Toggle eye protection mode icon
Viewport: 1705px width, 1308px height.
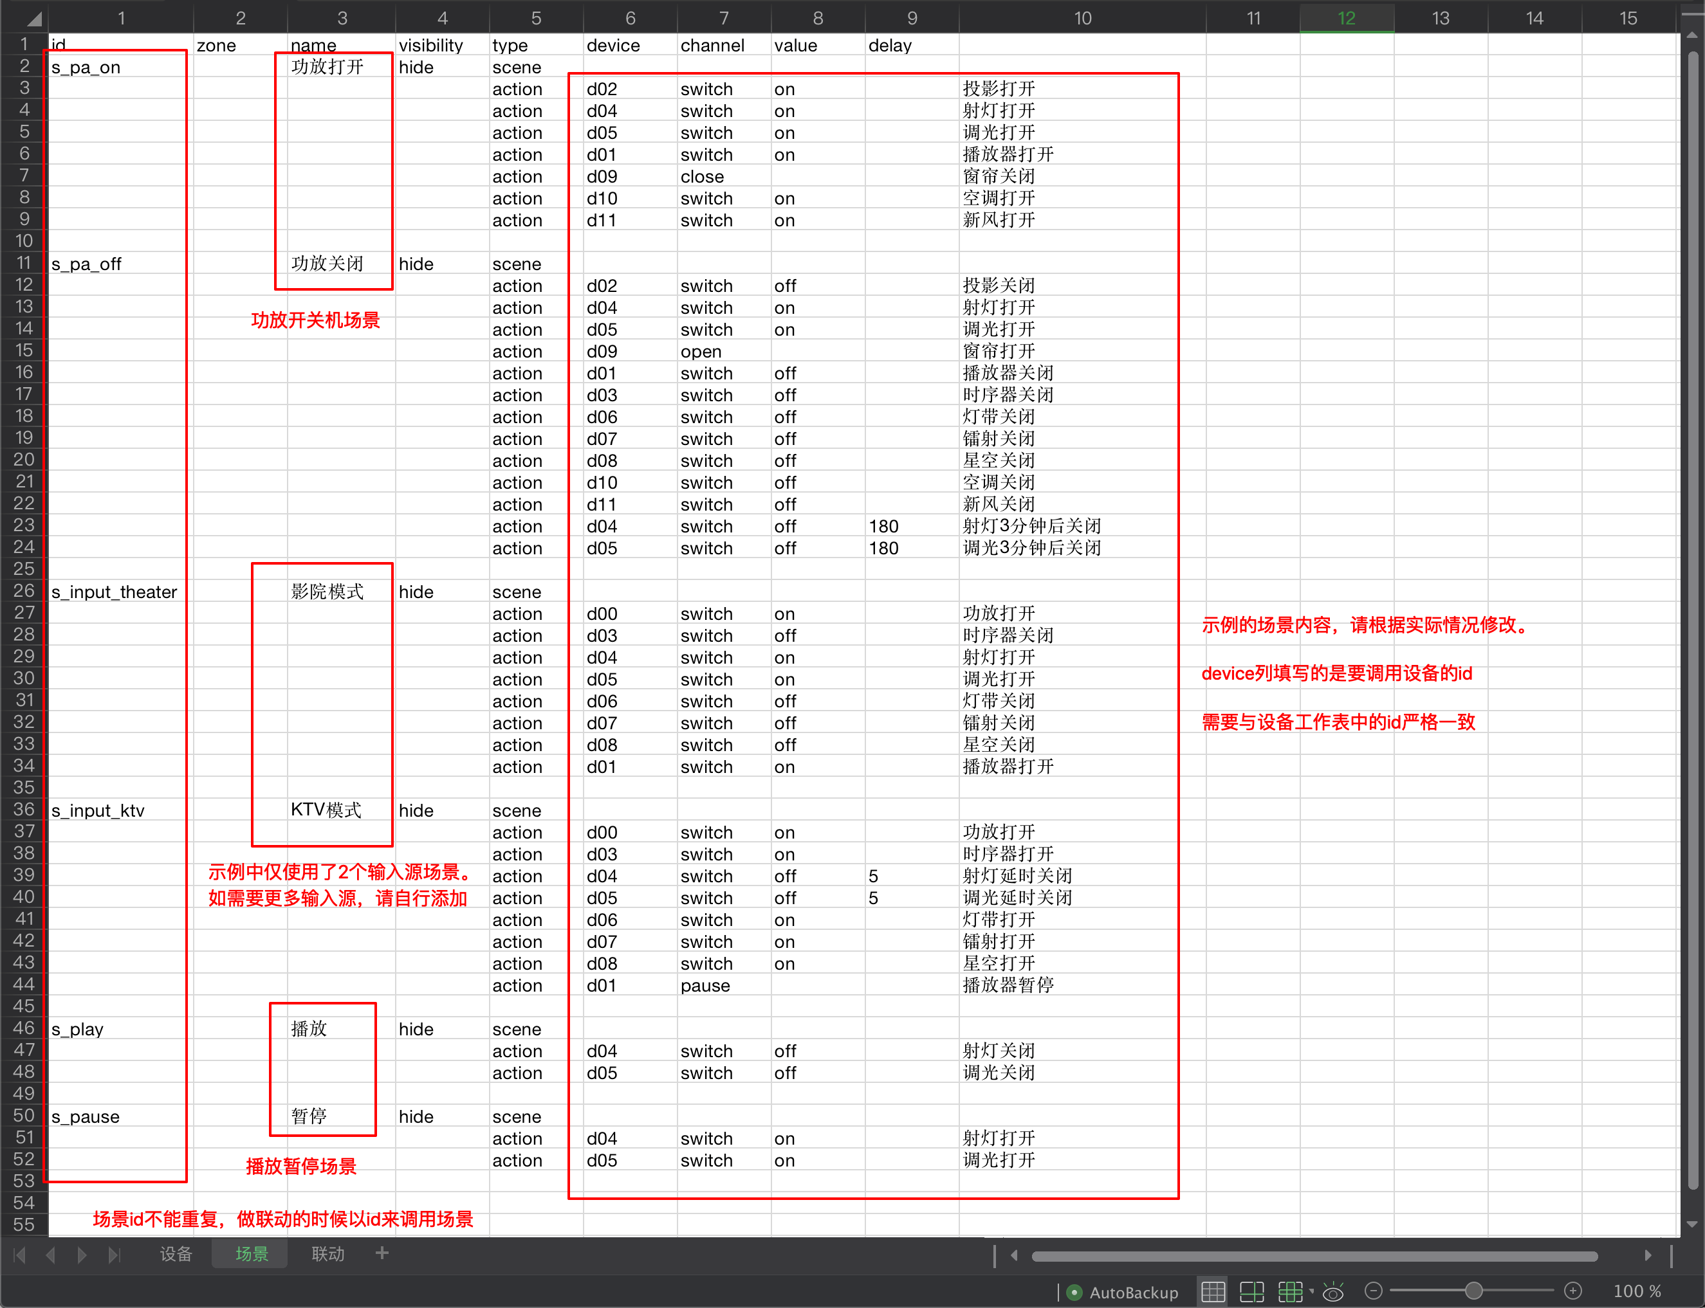coord(1334,1293)
